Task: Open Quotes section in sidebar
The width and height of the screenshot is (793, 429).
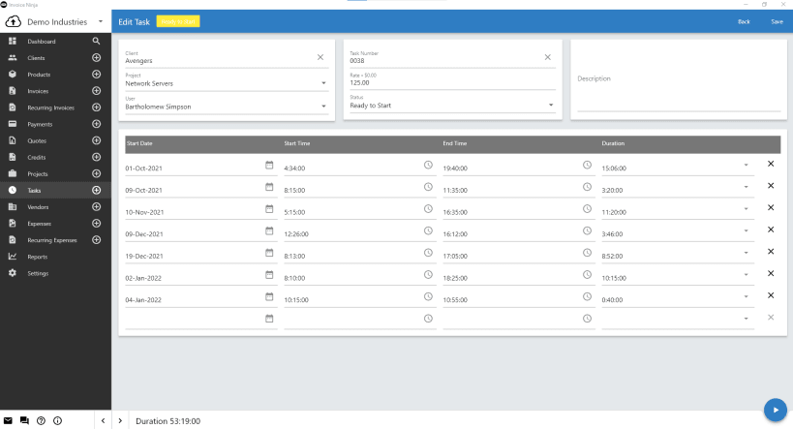Action: (37, 141)
